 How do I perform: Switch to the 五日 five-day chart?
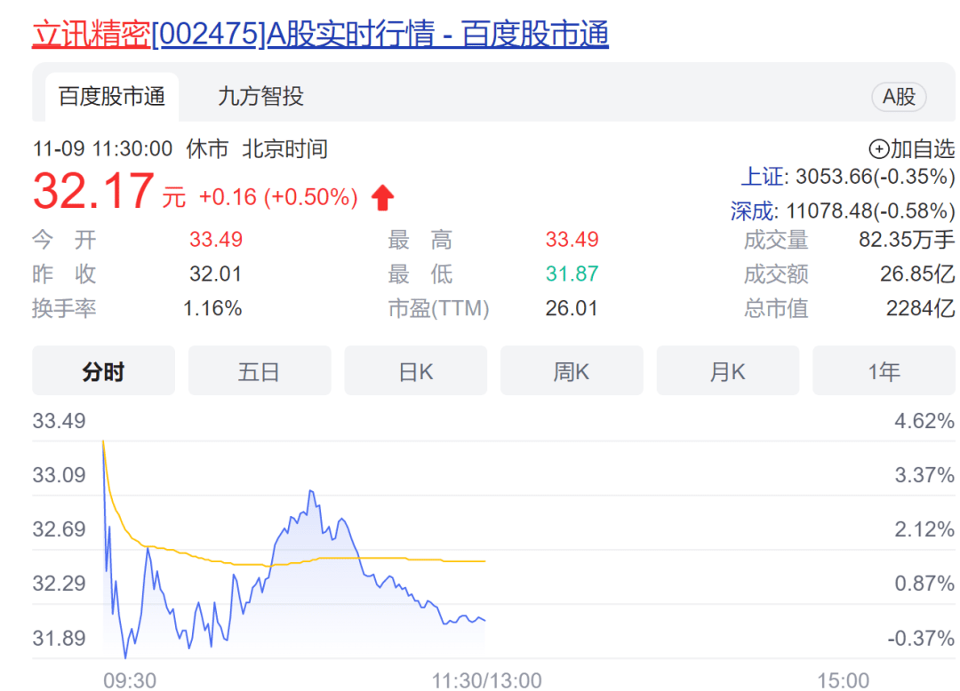click(x=260, y=370)
